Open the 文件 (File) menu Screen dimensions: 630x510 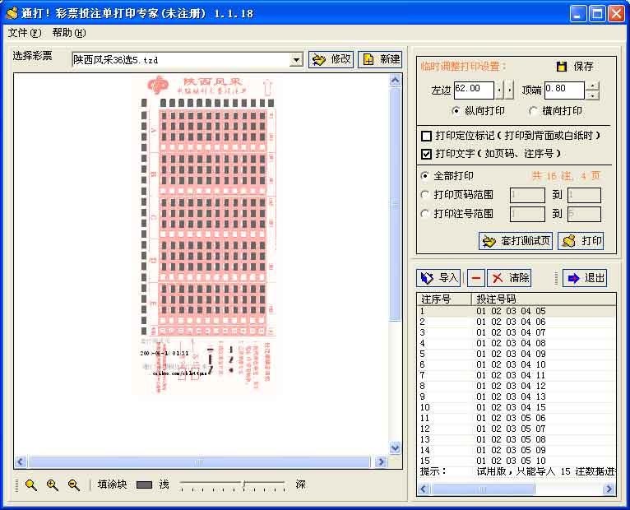24,33
